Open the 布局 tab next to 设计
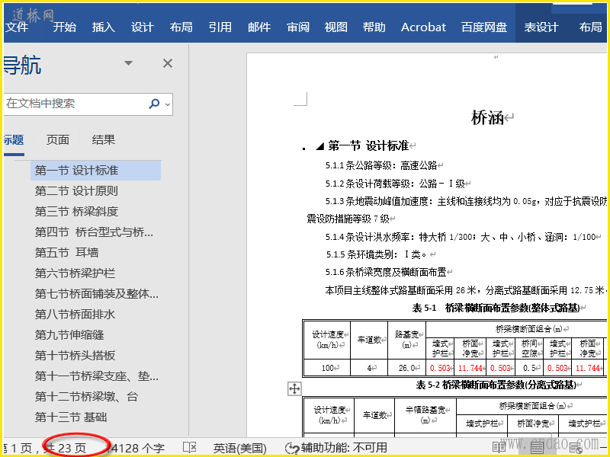610x457 pixels. (181, 27)
